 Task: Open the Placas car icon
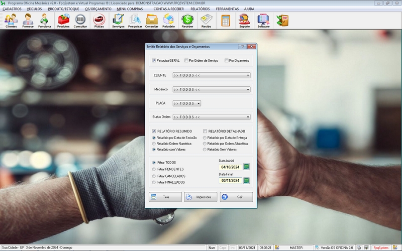99,21
